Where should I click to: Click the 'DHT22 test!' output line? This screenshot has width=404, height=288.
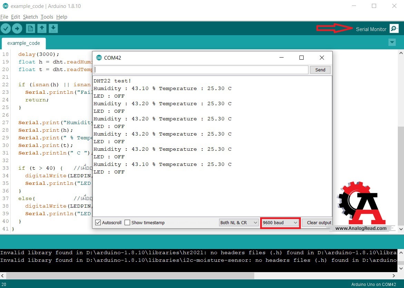pos(112,81)
